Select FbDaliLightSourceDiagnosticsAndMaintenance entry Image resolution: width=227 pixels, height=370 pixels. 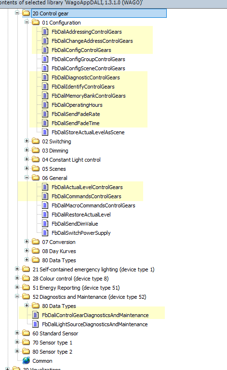(x=95, y=324)
